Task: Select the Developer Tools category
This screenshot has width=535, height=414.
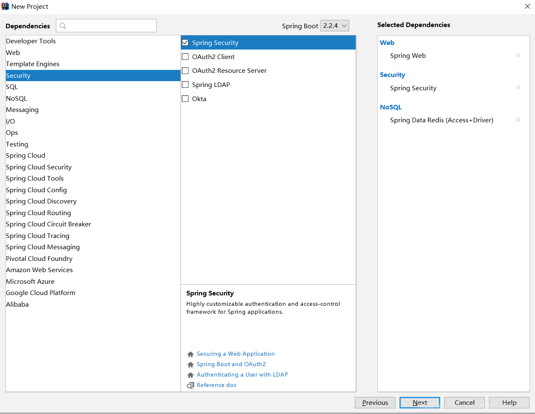Action: 93,41
